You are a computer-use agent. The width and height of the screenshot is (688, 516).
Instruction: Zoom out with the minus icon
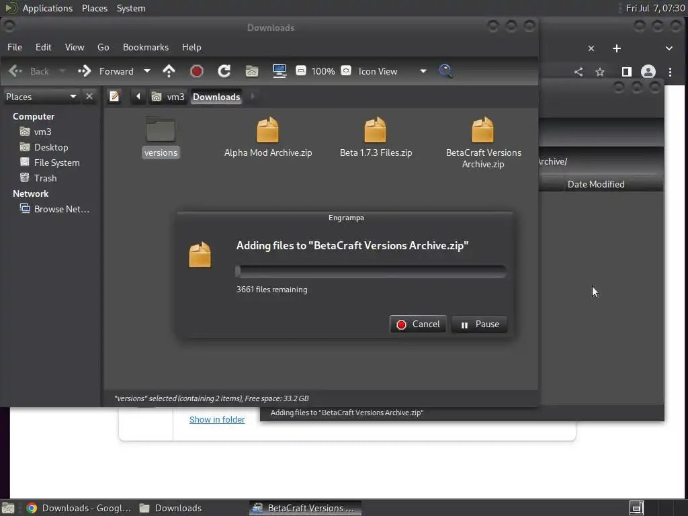coord(300,71)
